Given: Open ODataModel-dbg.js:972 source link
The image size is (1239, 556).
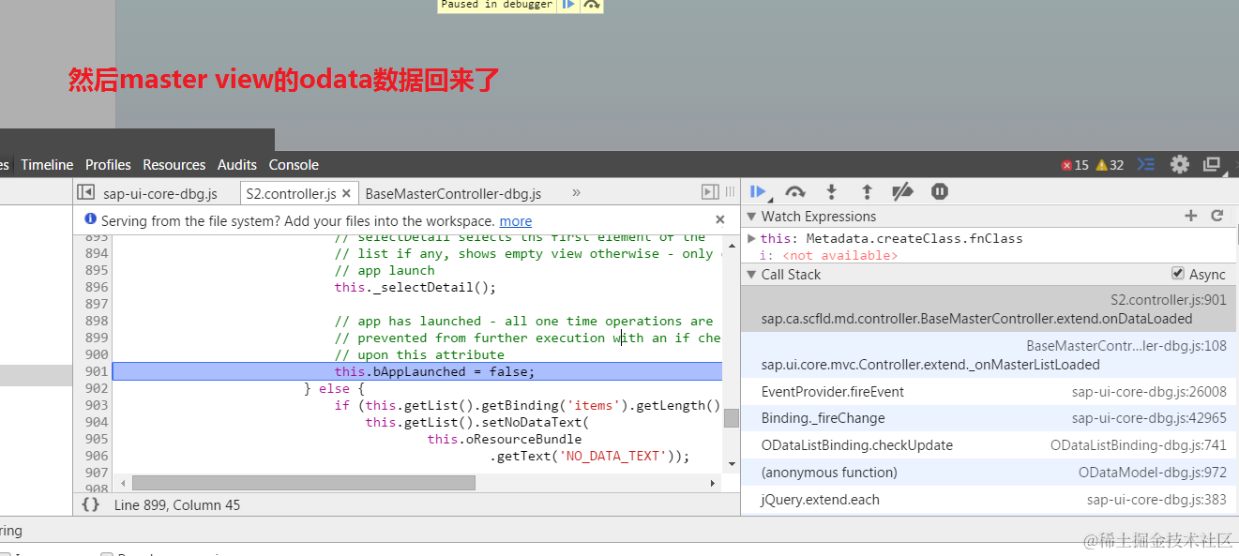Looking at the screenshot, I should [1153, 473].
